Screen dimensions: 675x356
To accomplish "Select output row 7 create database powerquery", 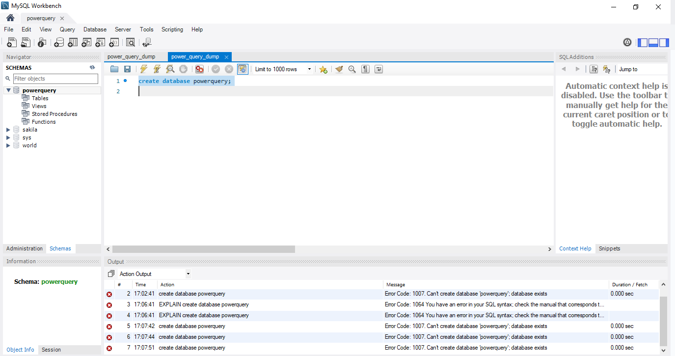I will click(x=382, y=348).
